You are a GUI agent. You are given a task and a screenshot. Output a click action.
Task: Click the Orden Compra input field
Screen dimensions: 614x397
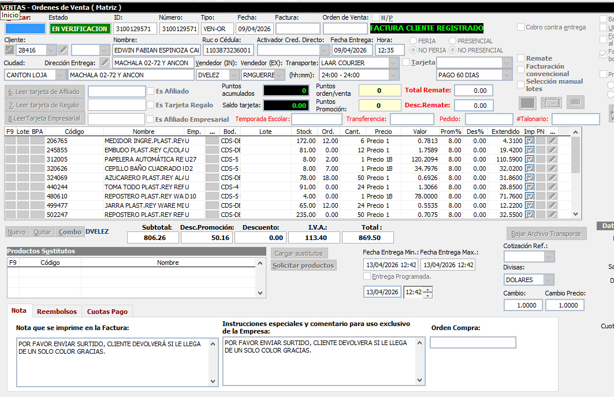click(472, 343)
